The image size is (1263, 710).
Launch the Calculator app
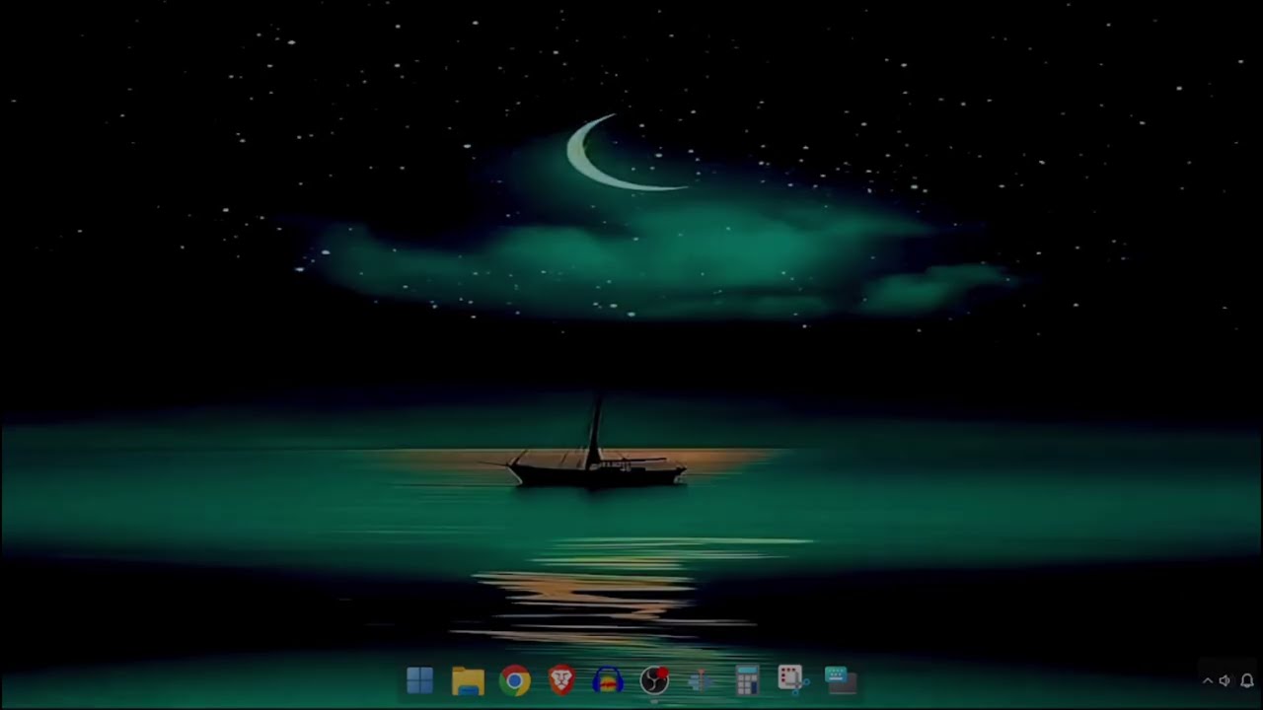(747, 680)
